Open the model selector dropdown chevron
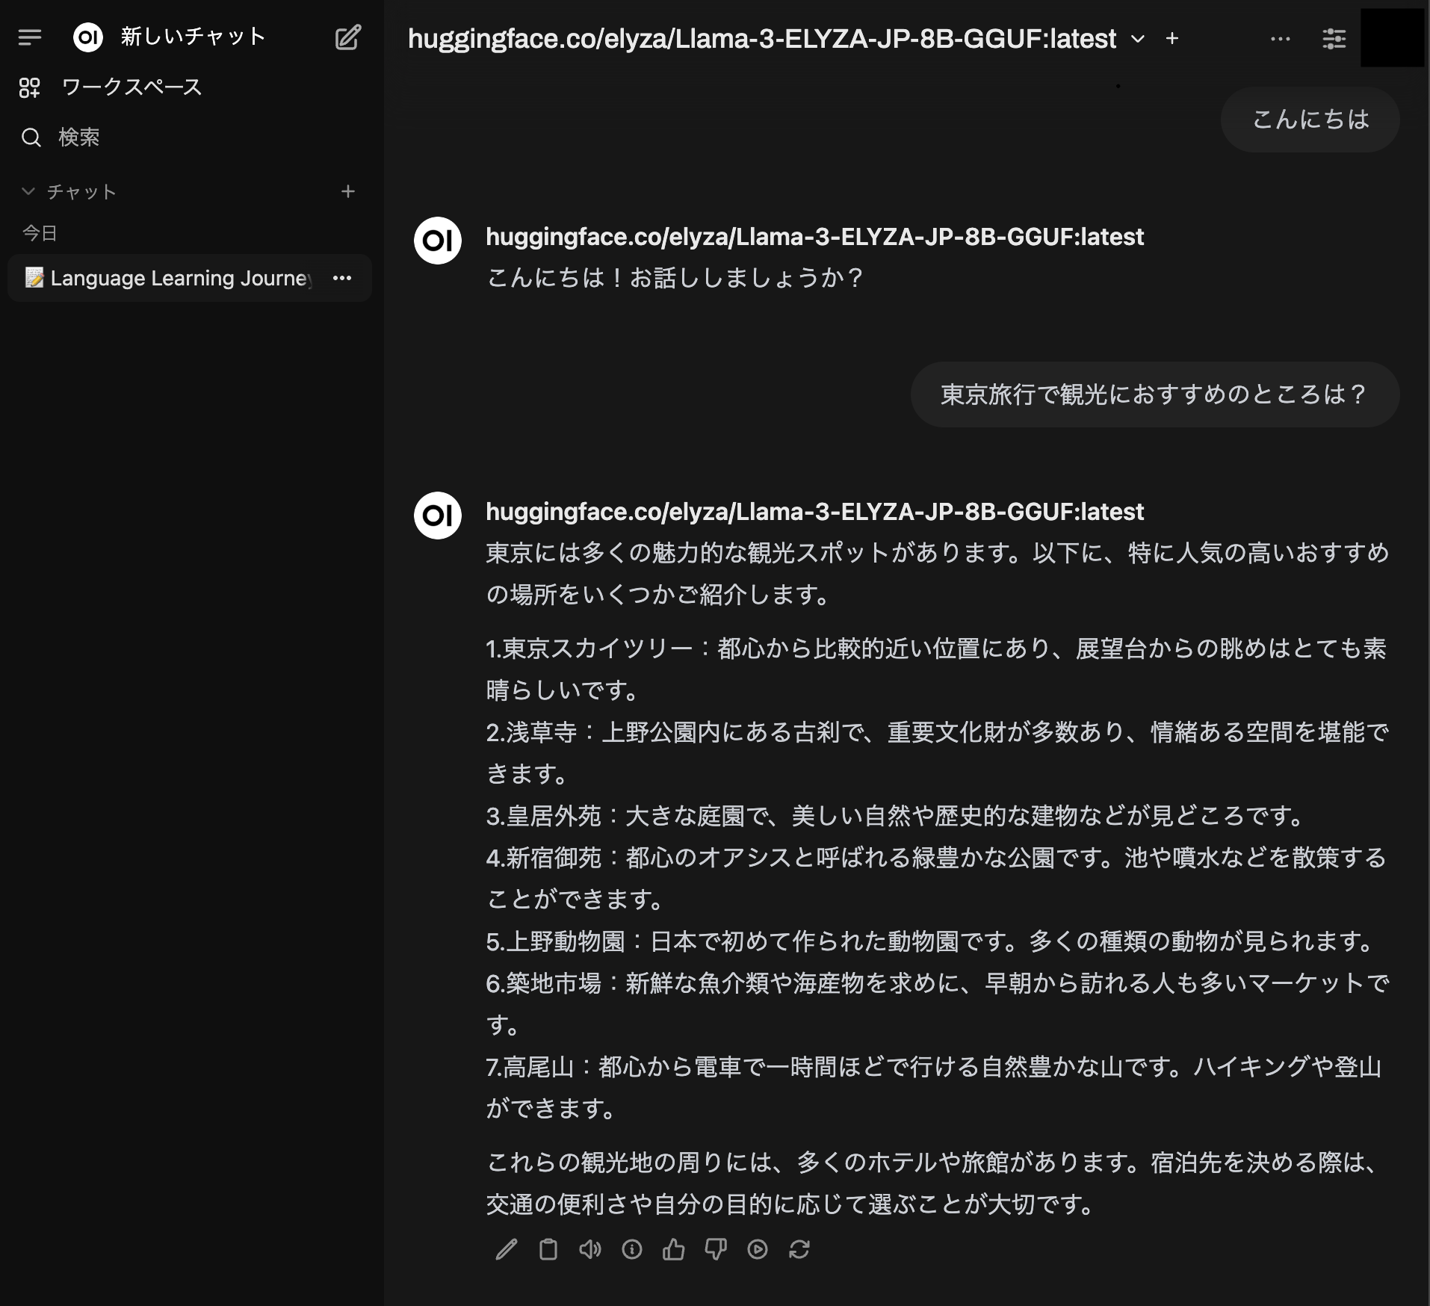 (x=1138, y=39)
